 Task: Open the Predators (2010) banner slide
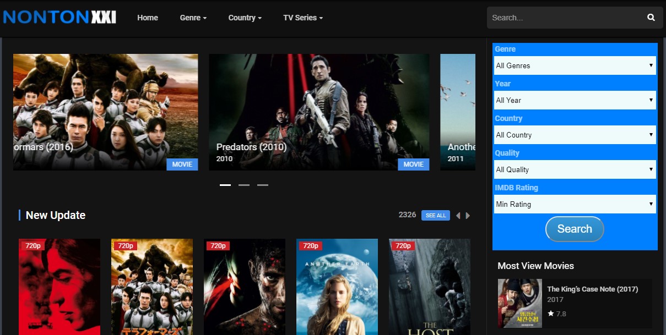(x=319, y=112)
